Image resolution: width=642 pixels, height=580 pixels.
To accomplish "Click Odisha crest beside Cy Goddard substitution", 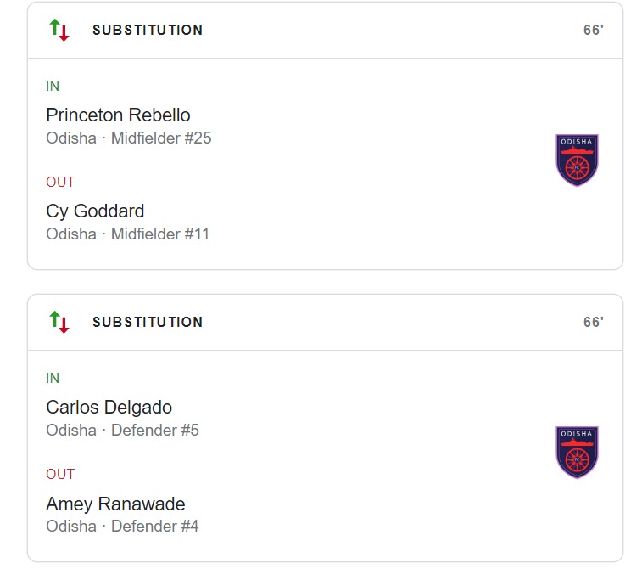I will point(577,160).
